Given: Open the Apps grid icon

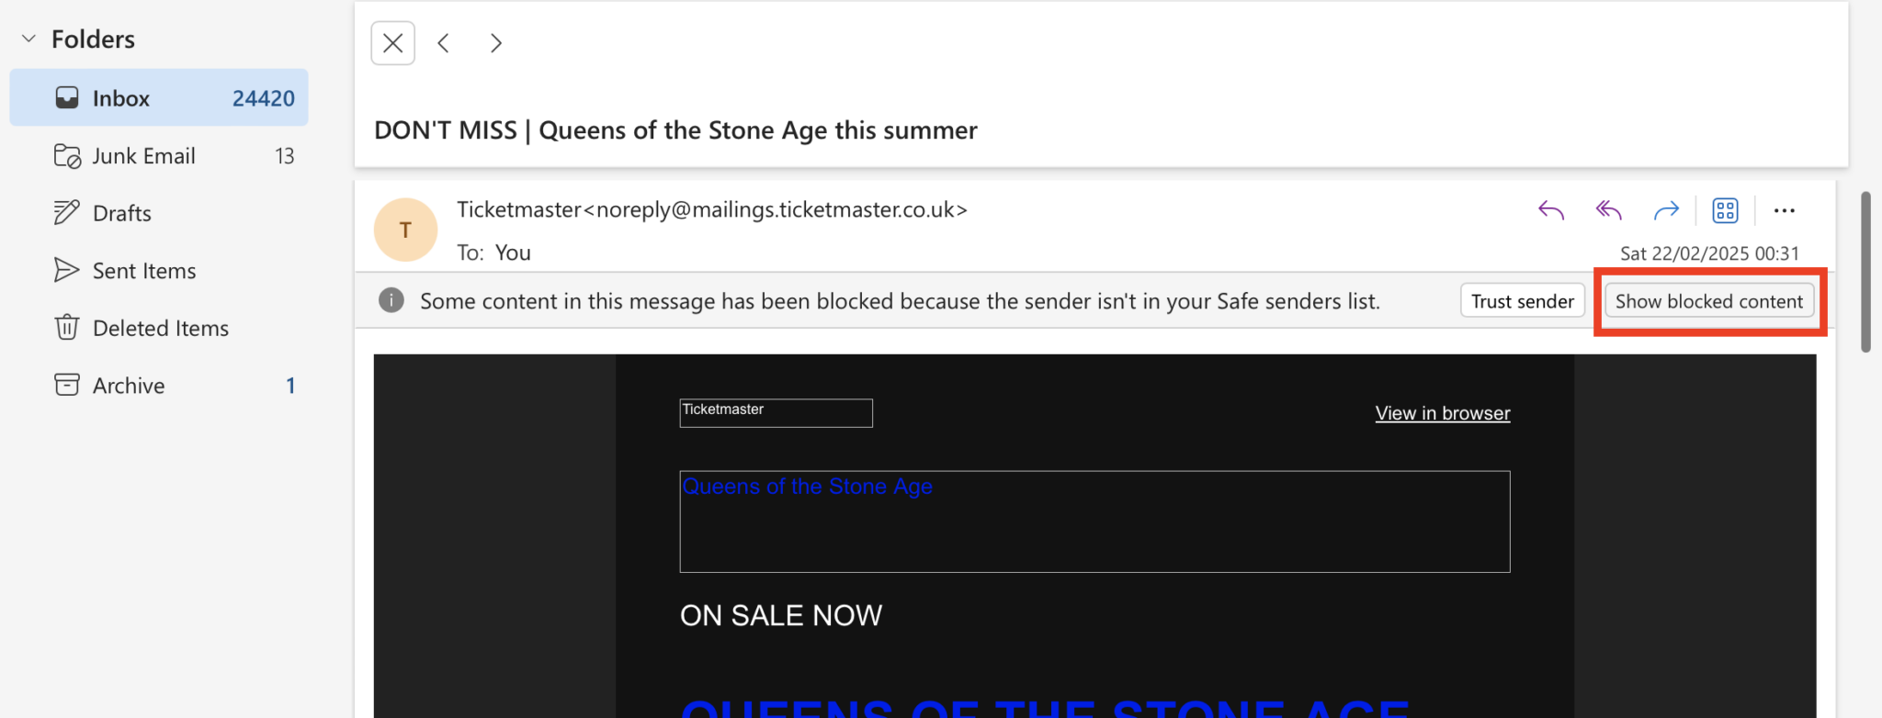Looking at the screenshot, I should click(x=1725, y=210).
